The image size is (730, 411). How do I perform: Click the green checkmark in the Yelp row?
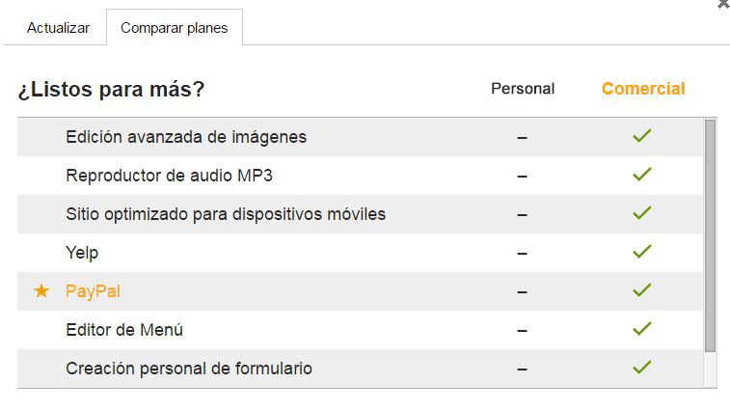(x=642, y=252)
